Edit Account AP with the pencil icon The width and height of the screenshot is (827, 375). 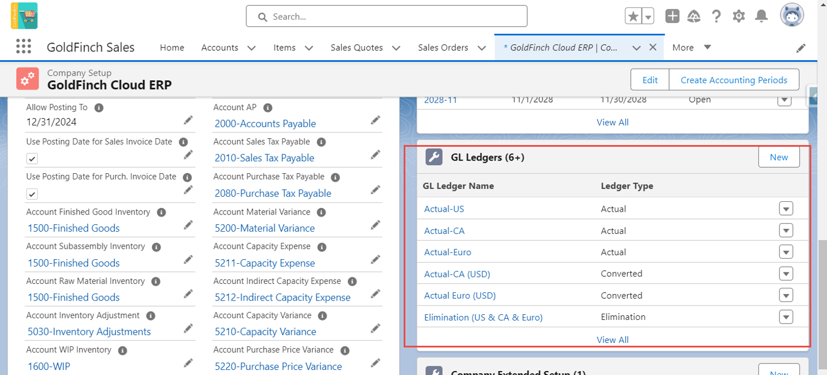tap(376, 120)
